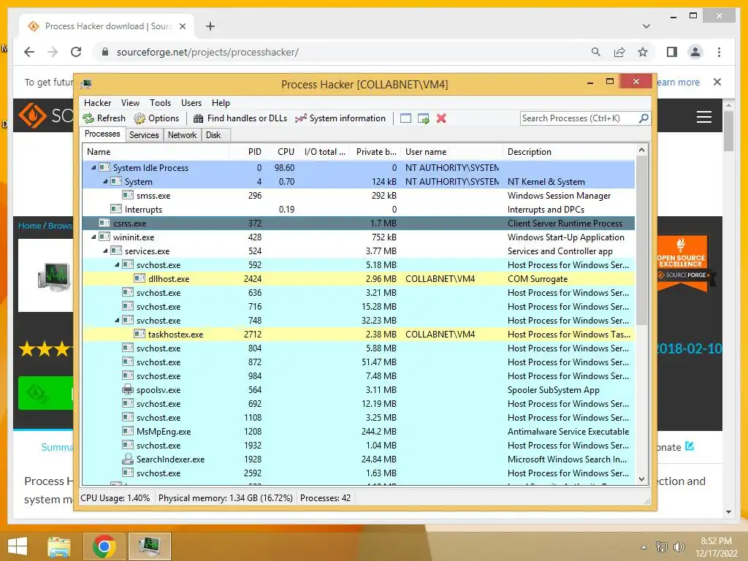Collapse the System process node
Image resolution: width=748 pixels, height=561 pixels.
105,181
